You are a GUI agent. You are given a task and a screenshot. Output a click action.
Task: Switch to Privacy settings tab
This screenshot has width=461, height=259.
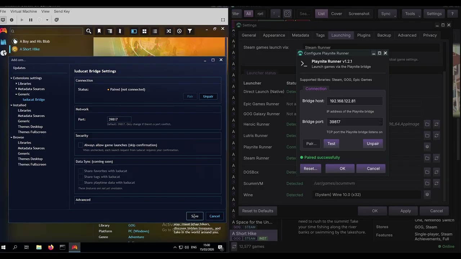coord(430,35)
